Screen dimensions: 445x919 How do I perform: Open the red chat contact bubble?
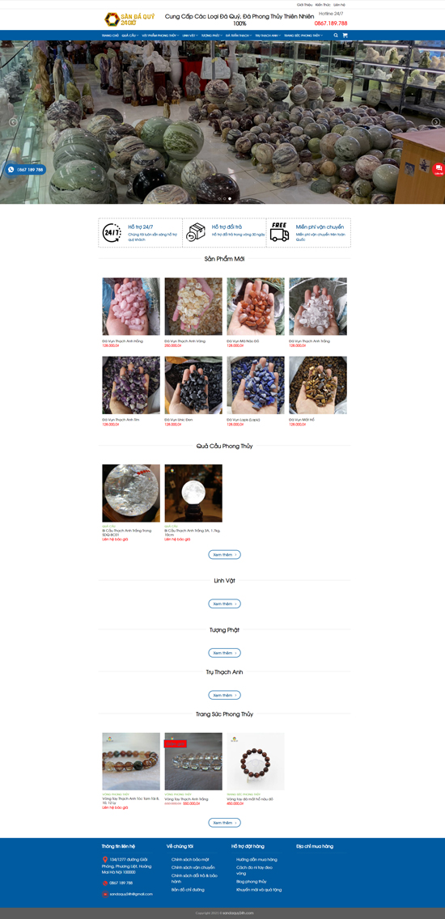439,169
